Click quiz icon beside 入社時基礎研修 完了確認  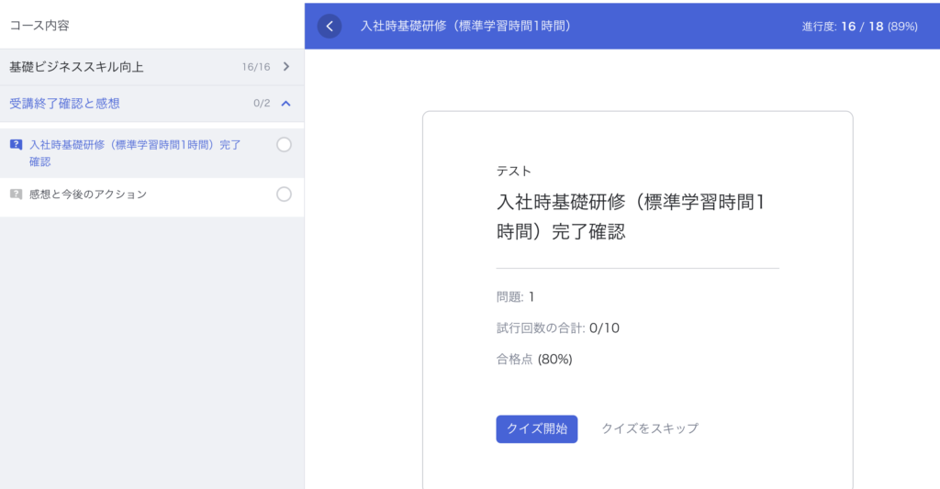(16, 145)
